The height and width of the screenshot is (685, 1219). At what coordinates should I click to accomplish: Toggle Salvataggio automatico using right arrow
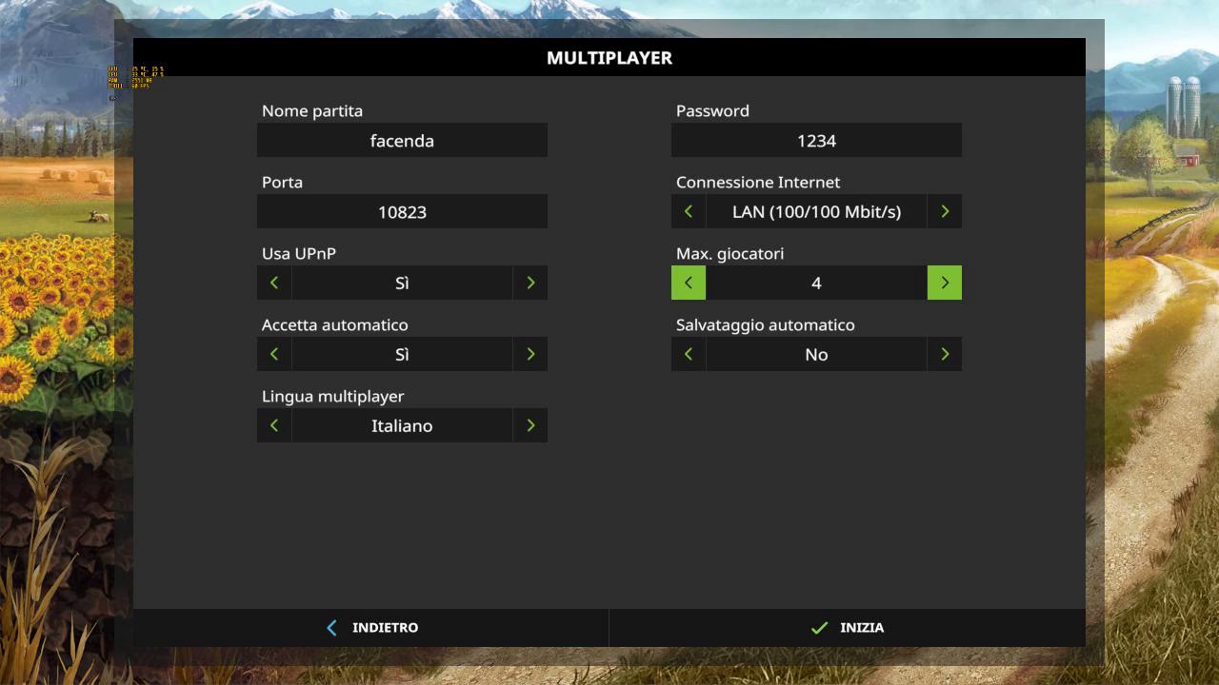[x=945, y=354]
